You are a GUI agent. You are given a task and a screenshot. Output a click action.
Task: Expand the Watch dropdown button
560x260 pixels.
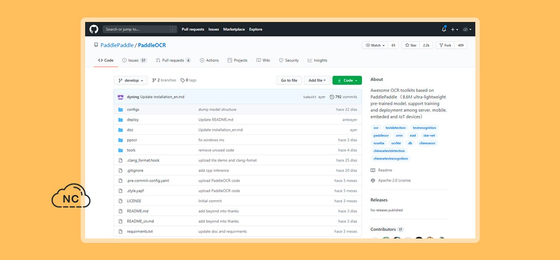pyautogui.click(x=375, y=45)
